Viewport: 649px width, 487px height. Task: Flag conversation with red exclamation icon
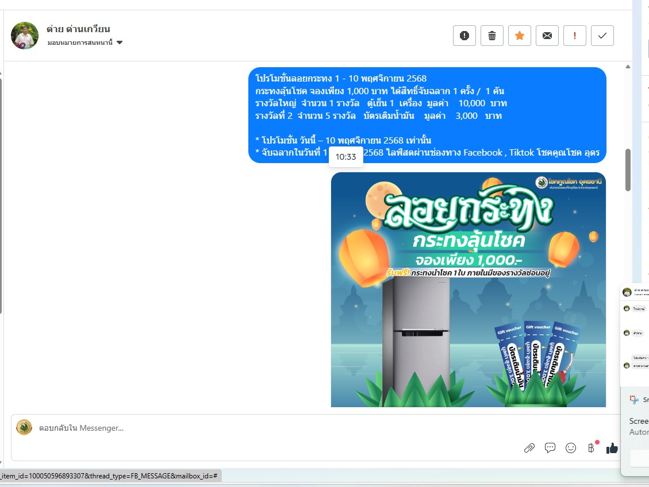(x=575, y=36)
